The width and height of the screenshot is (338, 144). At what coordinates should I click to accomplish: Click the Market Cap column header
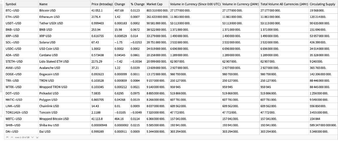154,4
